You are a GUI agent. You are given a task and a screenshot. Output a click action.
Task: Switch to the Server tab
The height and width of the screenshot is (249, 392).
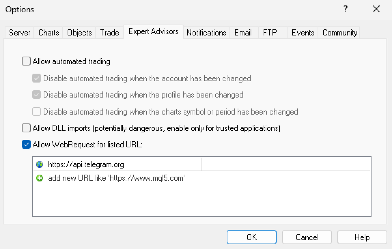(19, 33)
